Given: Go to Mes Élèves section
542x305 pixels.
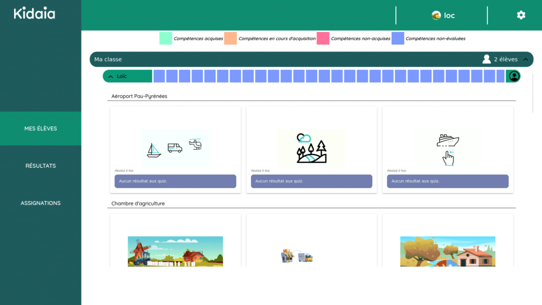Looking at the screenshot, I should [x=41, y=129].
